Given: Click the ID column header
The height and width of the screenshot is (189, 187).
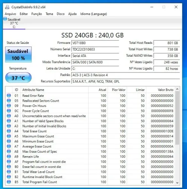Looking at the screenshot, I should click(x=17, y=90).
